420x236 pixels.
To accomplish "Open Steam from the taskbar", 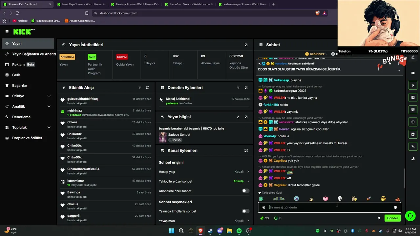I will click(210, 231).
